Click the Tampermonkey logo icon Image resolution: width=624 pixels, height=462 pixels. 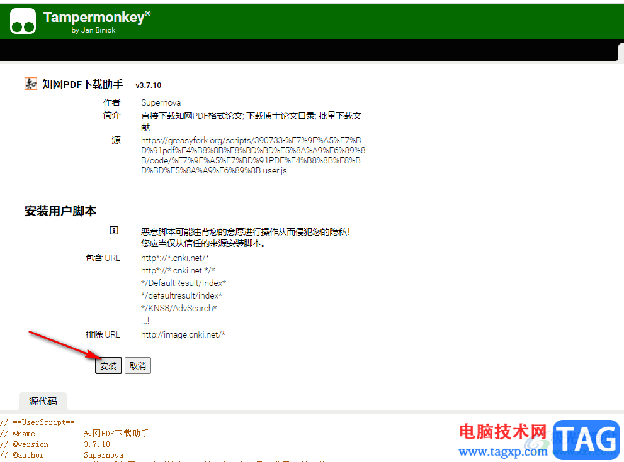(x=23, y=21)
